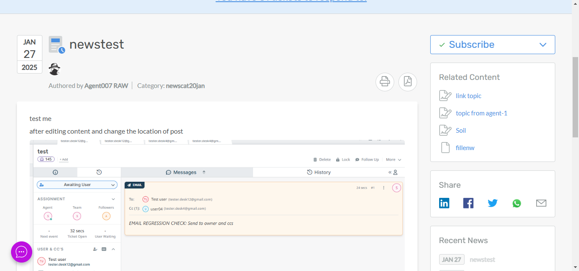Click the newstest article type icon
This screenshot has width=579, height=271.
56,44
